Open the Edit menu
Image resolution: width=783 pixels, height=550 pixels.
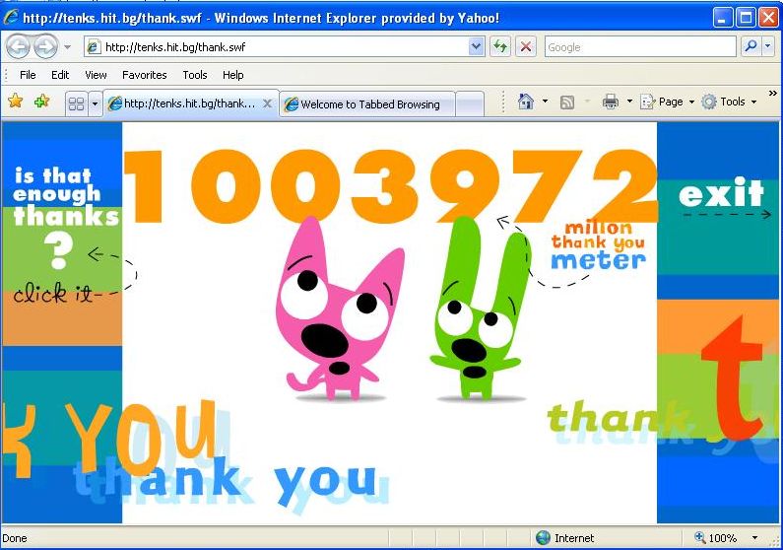point(60,75)
